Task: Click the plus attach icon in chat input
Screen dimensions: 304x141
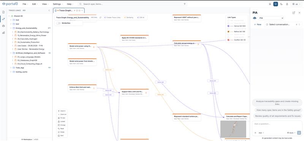Action: coord(255,133)
